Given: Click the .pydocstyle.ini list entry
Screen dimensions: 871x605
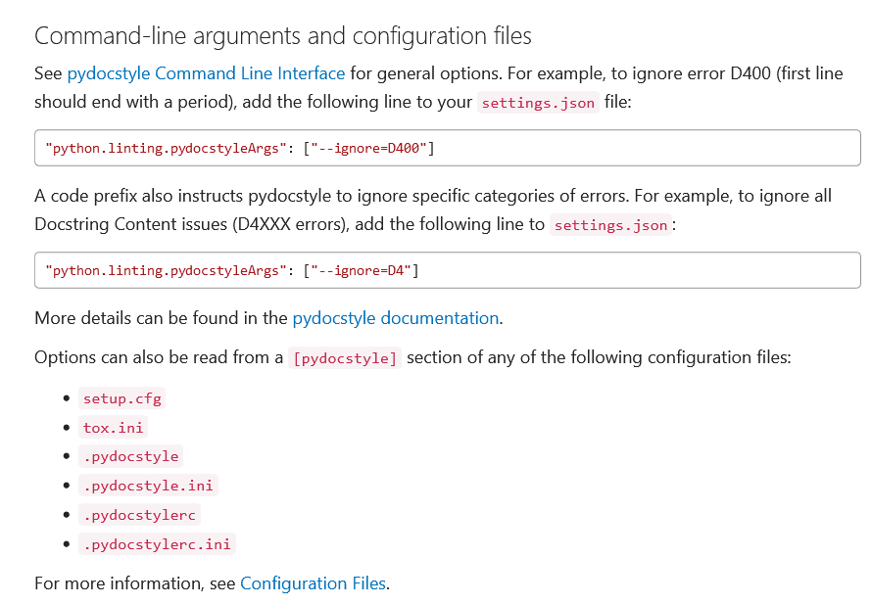Looking at the screenshot, I should pyautogui.click(x=149, y=486).
